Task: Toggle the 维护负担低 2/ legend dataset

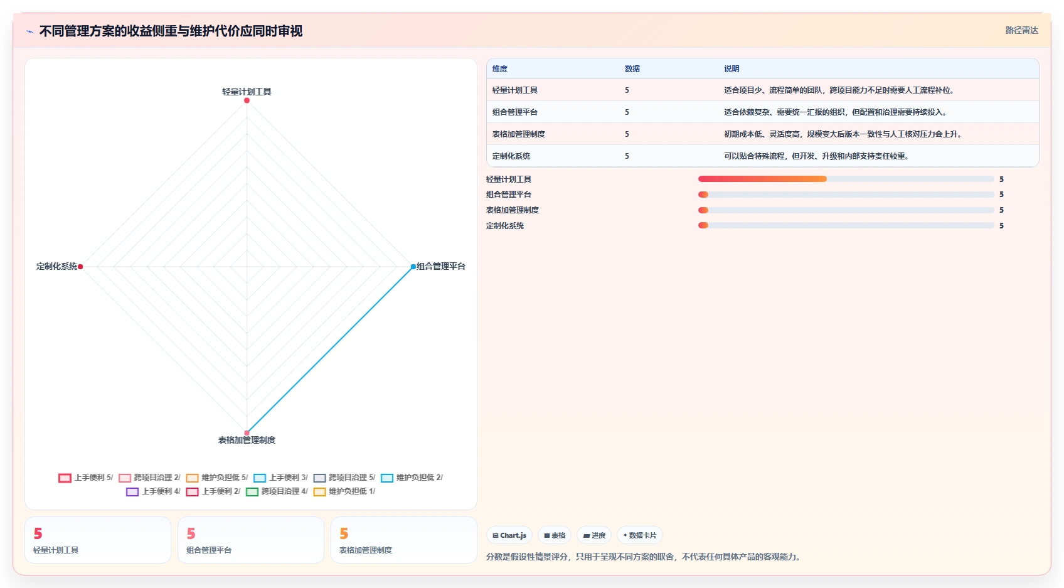Action: 412,478
